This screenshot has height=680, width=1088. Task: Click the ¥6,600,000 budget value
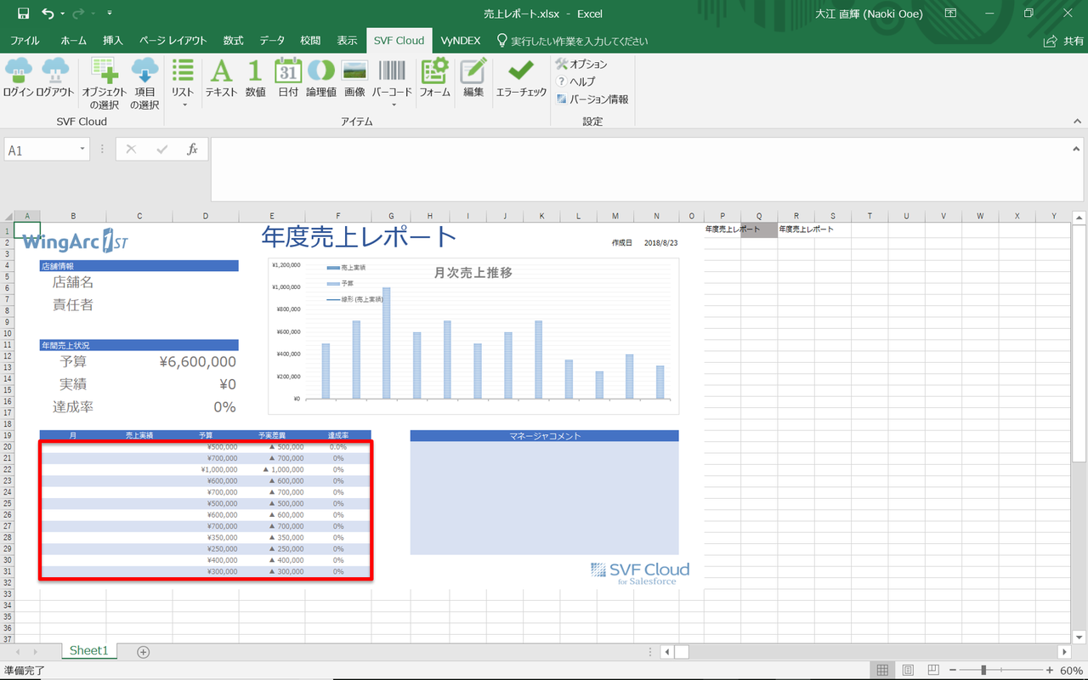pyautogui.click(x=198, y=362)
